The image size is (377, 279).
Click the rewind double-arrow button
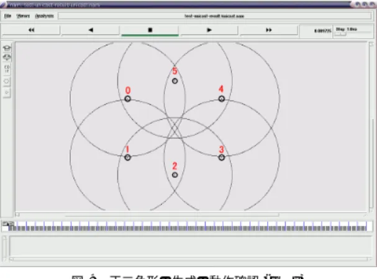pos(31,30)
